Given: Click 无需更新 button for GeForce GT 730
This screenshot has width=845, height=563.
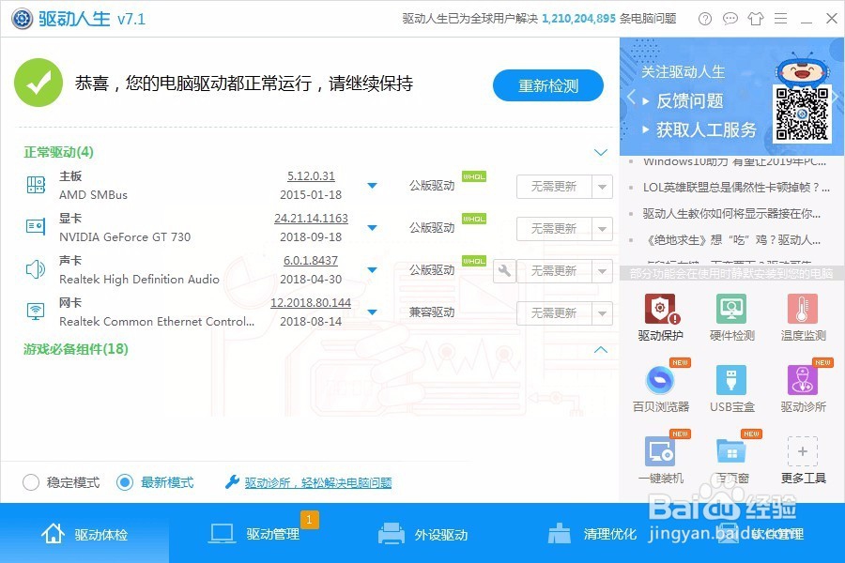Looking at the screenshot, I should click(554, 229).
